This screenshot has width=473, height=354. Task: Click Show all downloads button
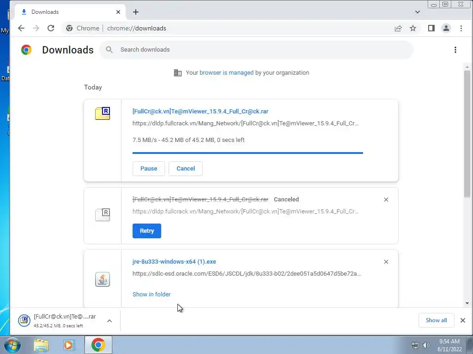point(436,320)
